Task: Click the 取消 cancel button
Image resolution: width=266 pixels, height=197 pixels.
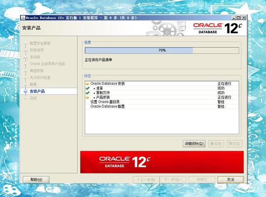Action: click(231, 179)
